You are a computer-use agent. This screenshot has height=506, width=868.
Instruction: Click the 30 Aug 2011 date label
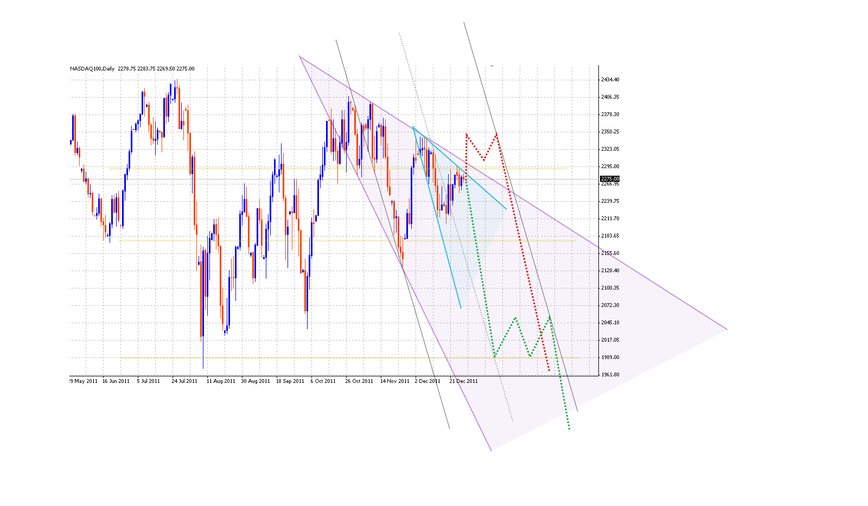(256, 381)
